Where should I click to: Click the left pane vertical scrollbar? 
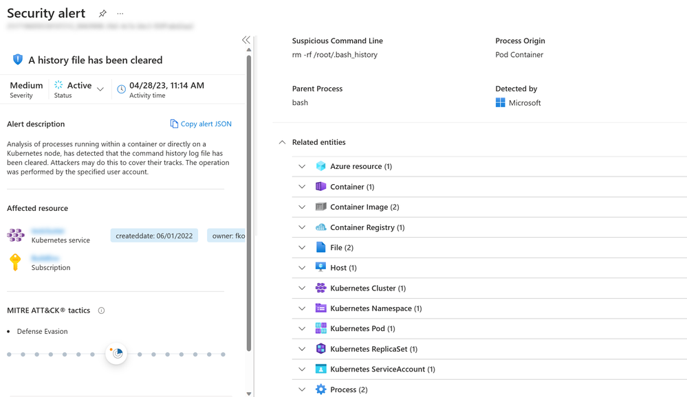pyautogui.click(x=249, y=206)
